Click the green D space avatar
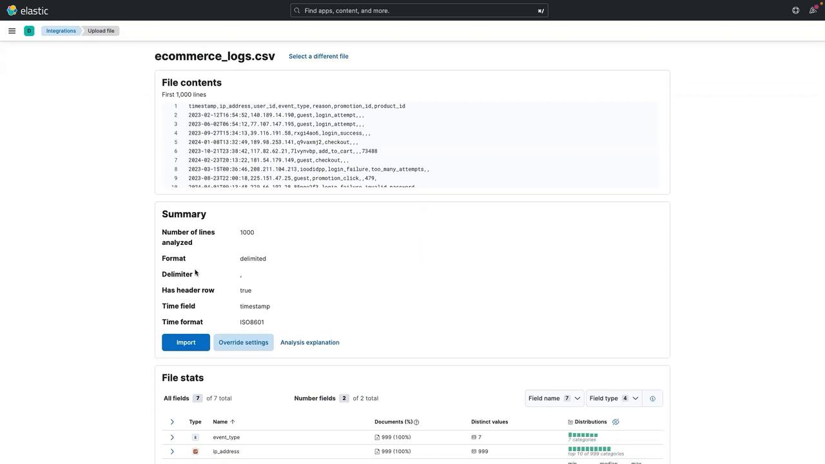Viewport: 825px width, 464px height. [x=29, y=31]
